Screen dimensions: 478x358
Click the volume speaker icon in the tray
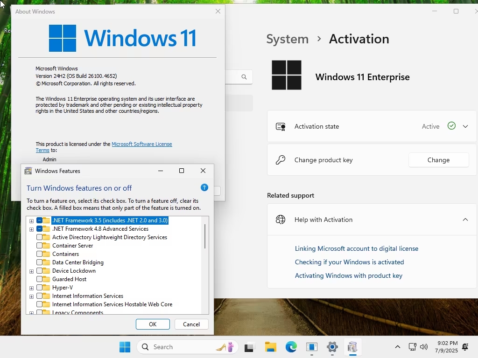pos(424,347)
